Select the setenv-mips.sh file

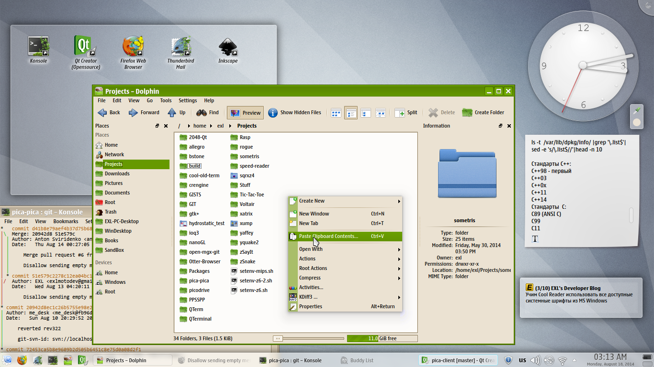coord(252,271)
